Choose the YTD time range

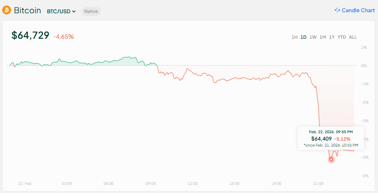click(342, 37)
